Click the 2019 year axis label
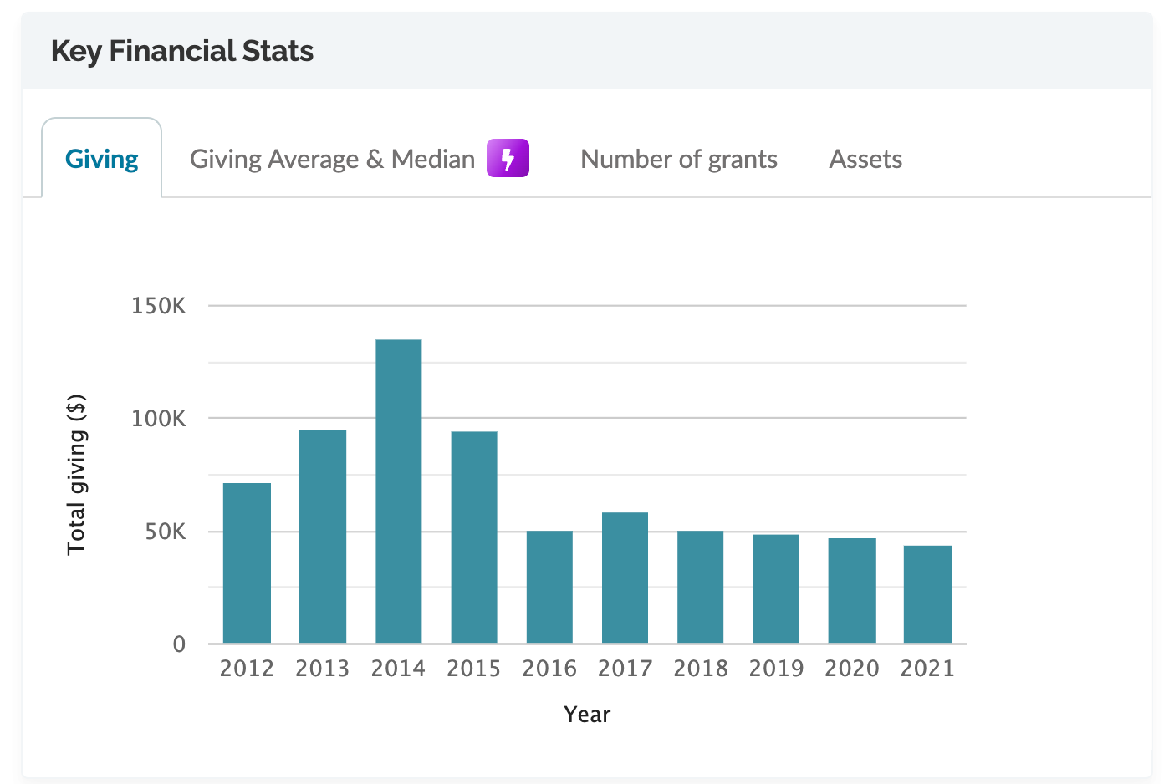1169x784 pixels. point(776,669)
